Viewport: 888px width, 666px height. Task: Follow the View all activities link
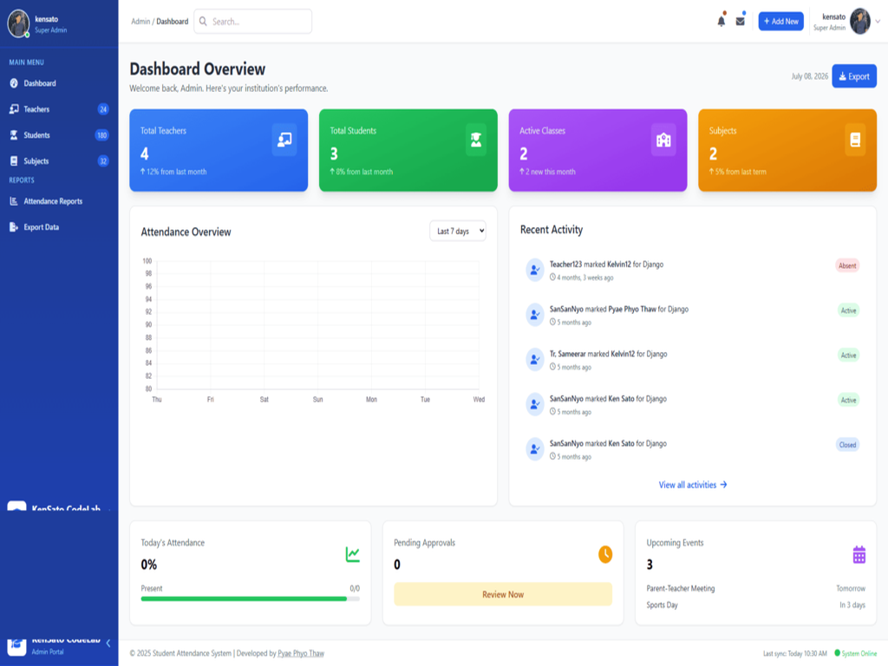tap(693, 486)
